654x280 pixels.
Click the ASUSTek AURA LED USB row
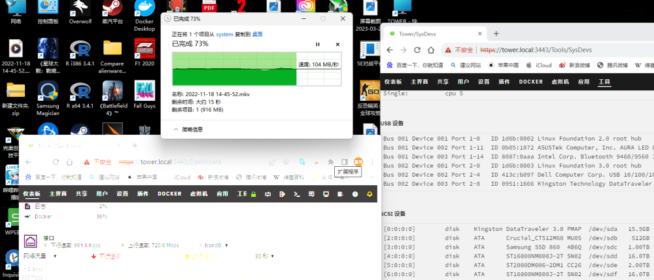(518, 147)
